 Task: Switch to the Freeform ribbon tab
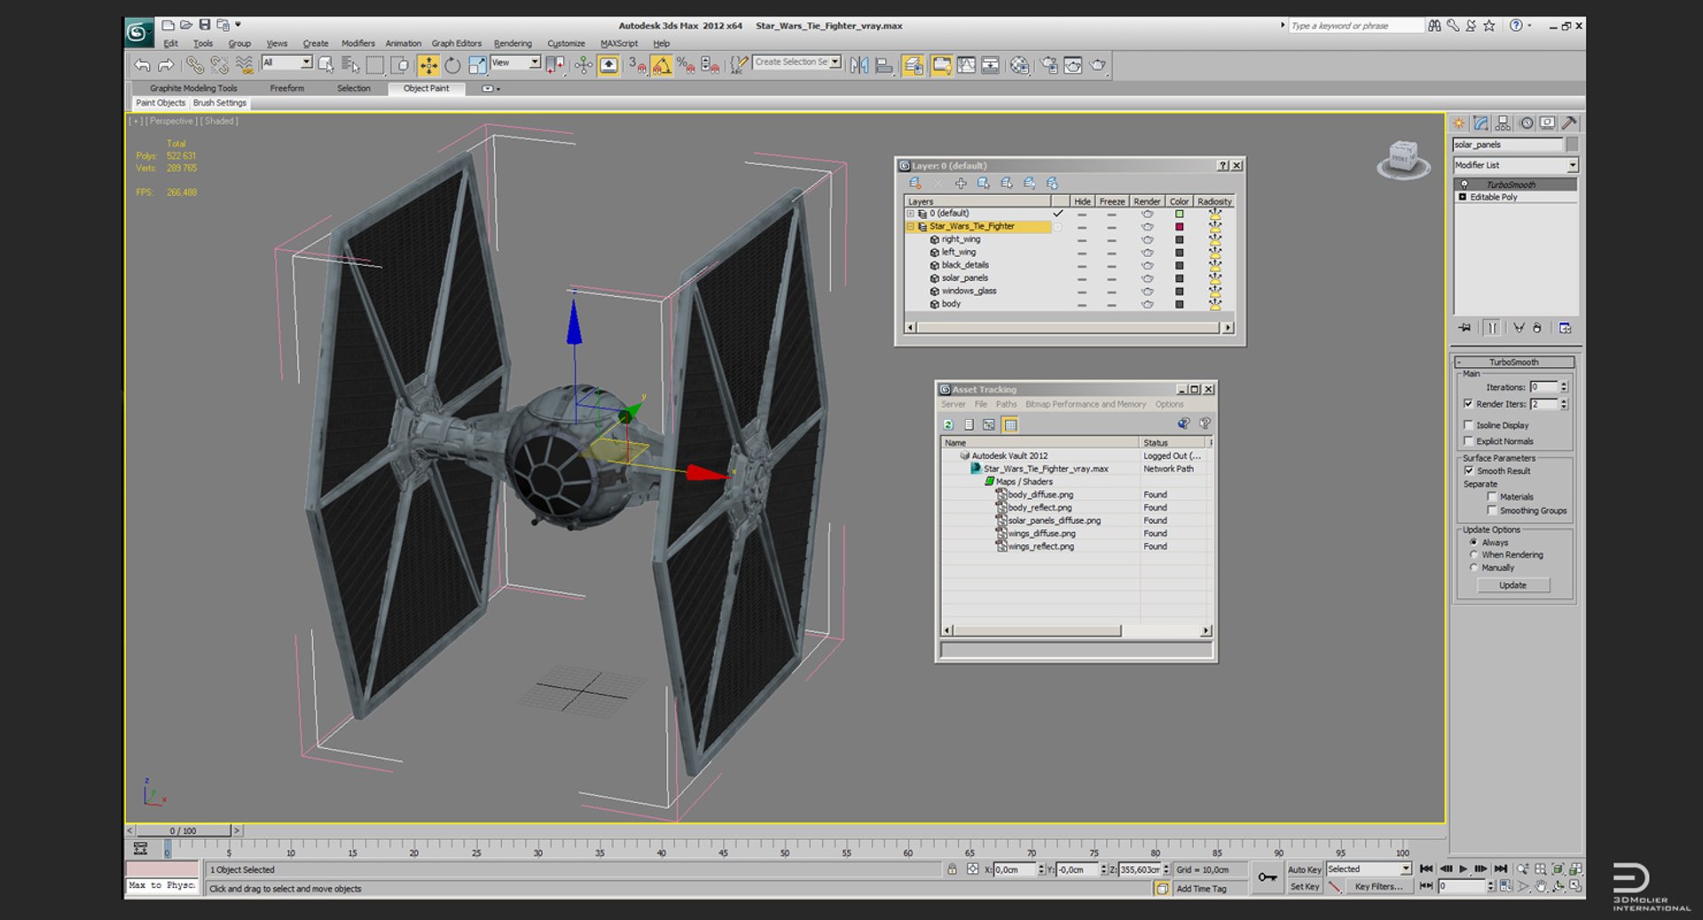click(x=286, y=89)
